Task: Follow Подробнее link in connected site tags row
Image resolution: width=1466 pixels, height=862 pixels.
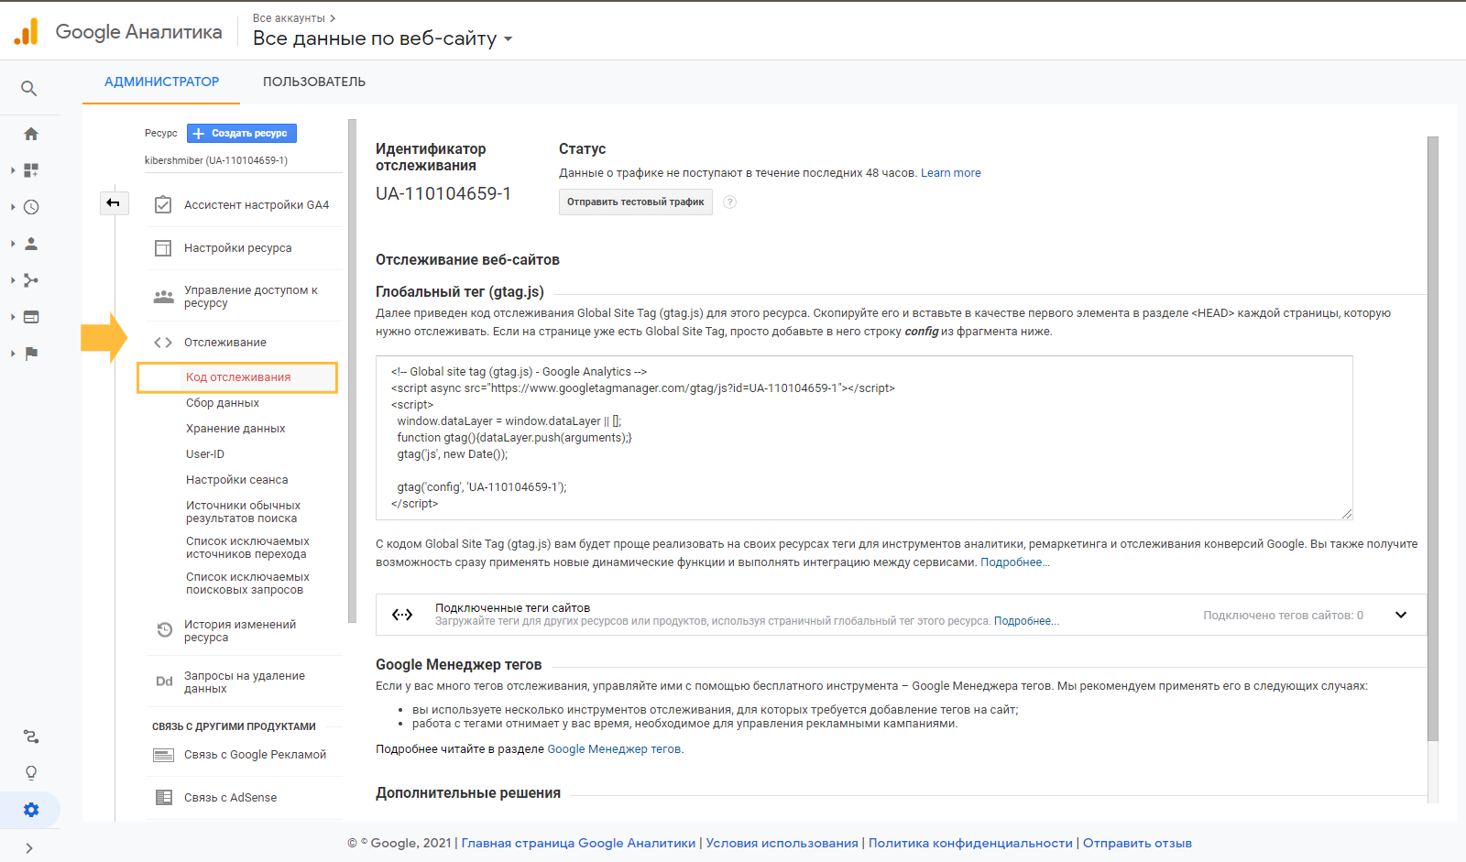Action: click(x=1026, y=621)
